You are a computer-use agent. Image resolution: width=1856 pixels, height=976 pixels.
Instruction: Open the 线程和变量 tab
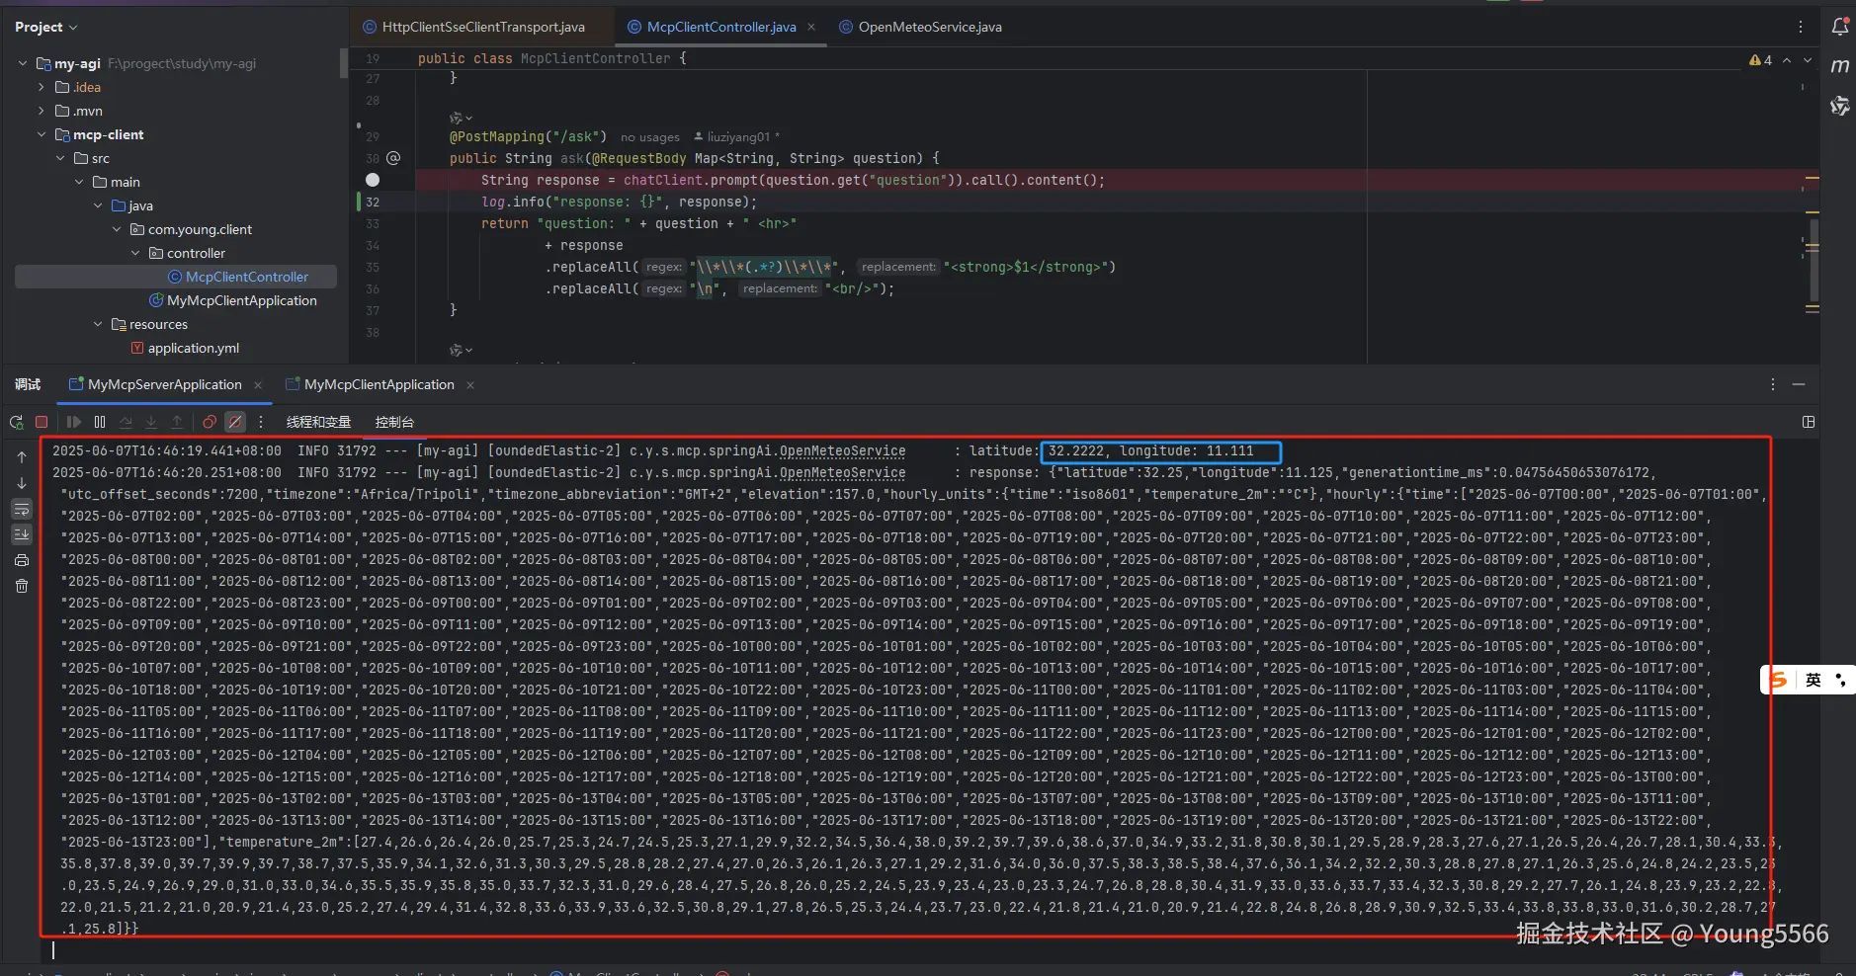click(318, 422)
